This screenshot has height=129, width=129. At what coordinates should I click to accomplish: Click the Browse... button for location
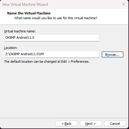click(x=112, y=55)
